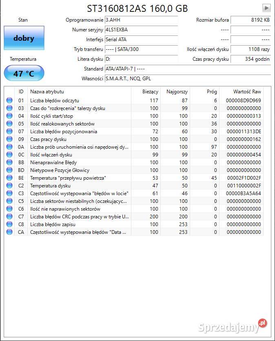Click the next disk arrow button

(x=266, y=8)
